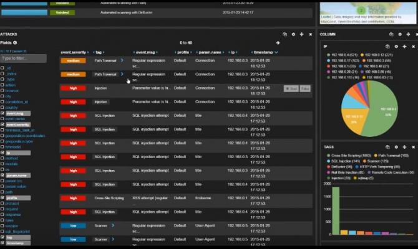Close the IP pie chart panel
The width and height of the screenshot is (418, 249).
pyautogui.click(x=414, y=47)
